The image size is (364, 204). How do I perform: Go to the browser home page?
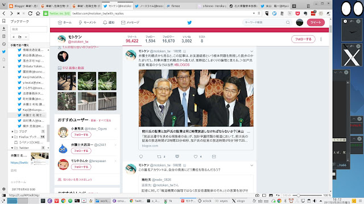38,14
